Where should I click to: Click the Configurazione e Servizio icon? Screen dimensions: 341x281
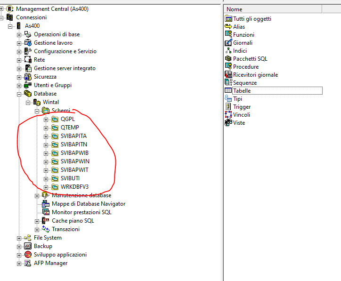(28, 51)
